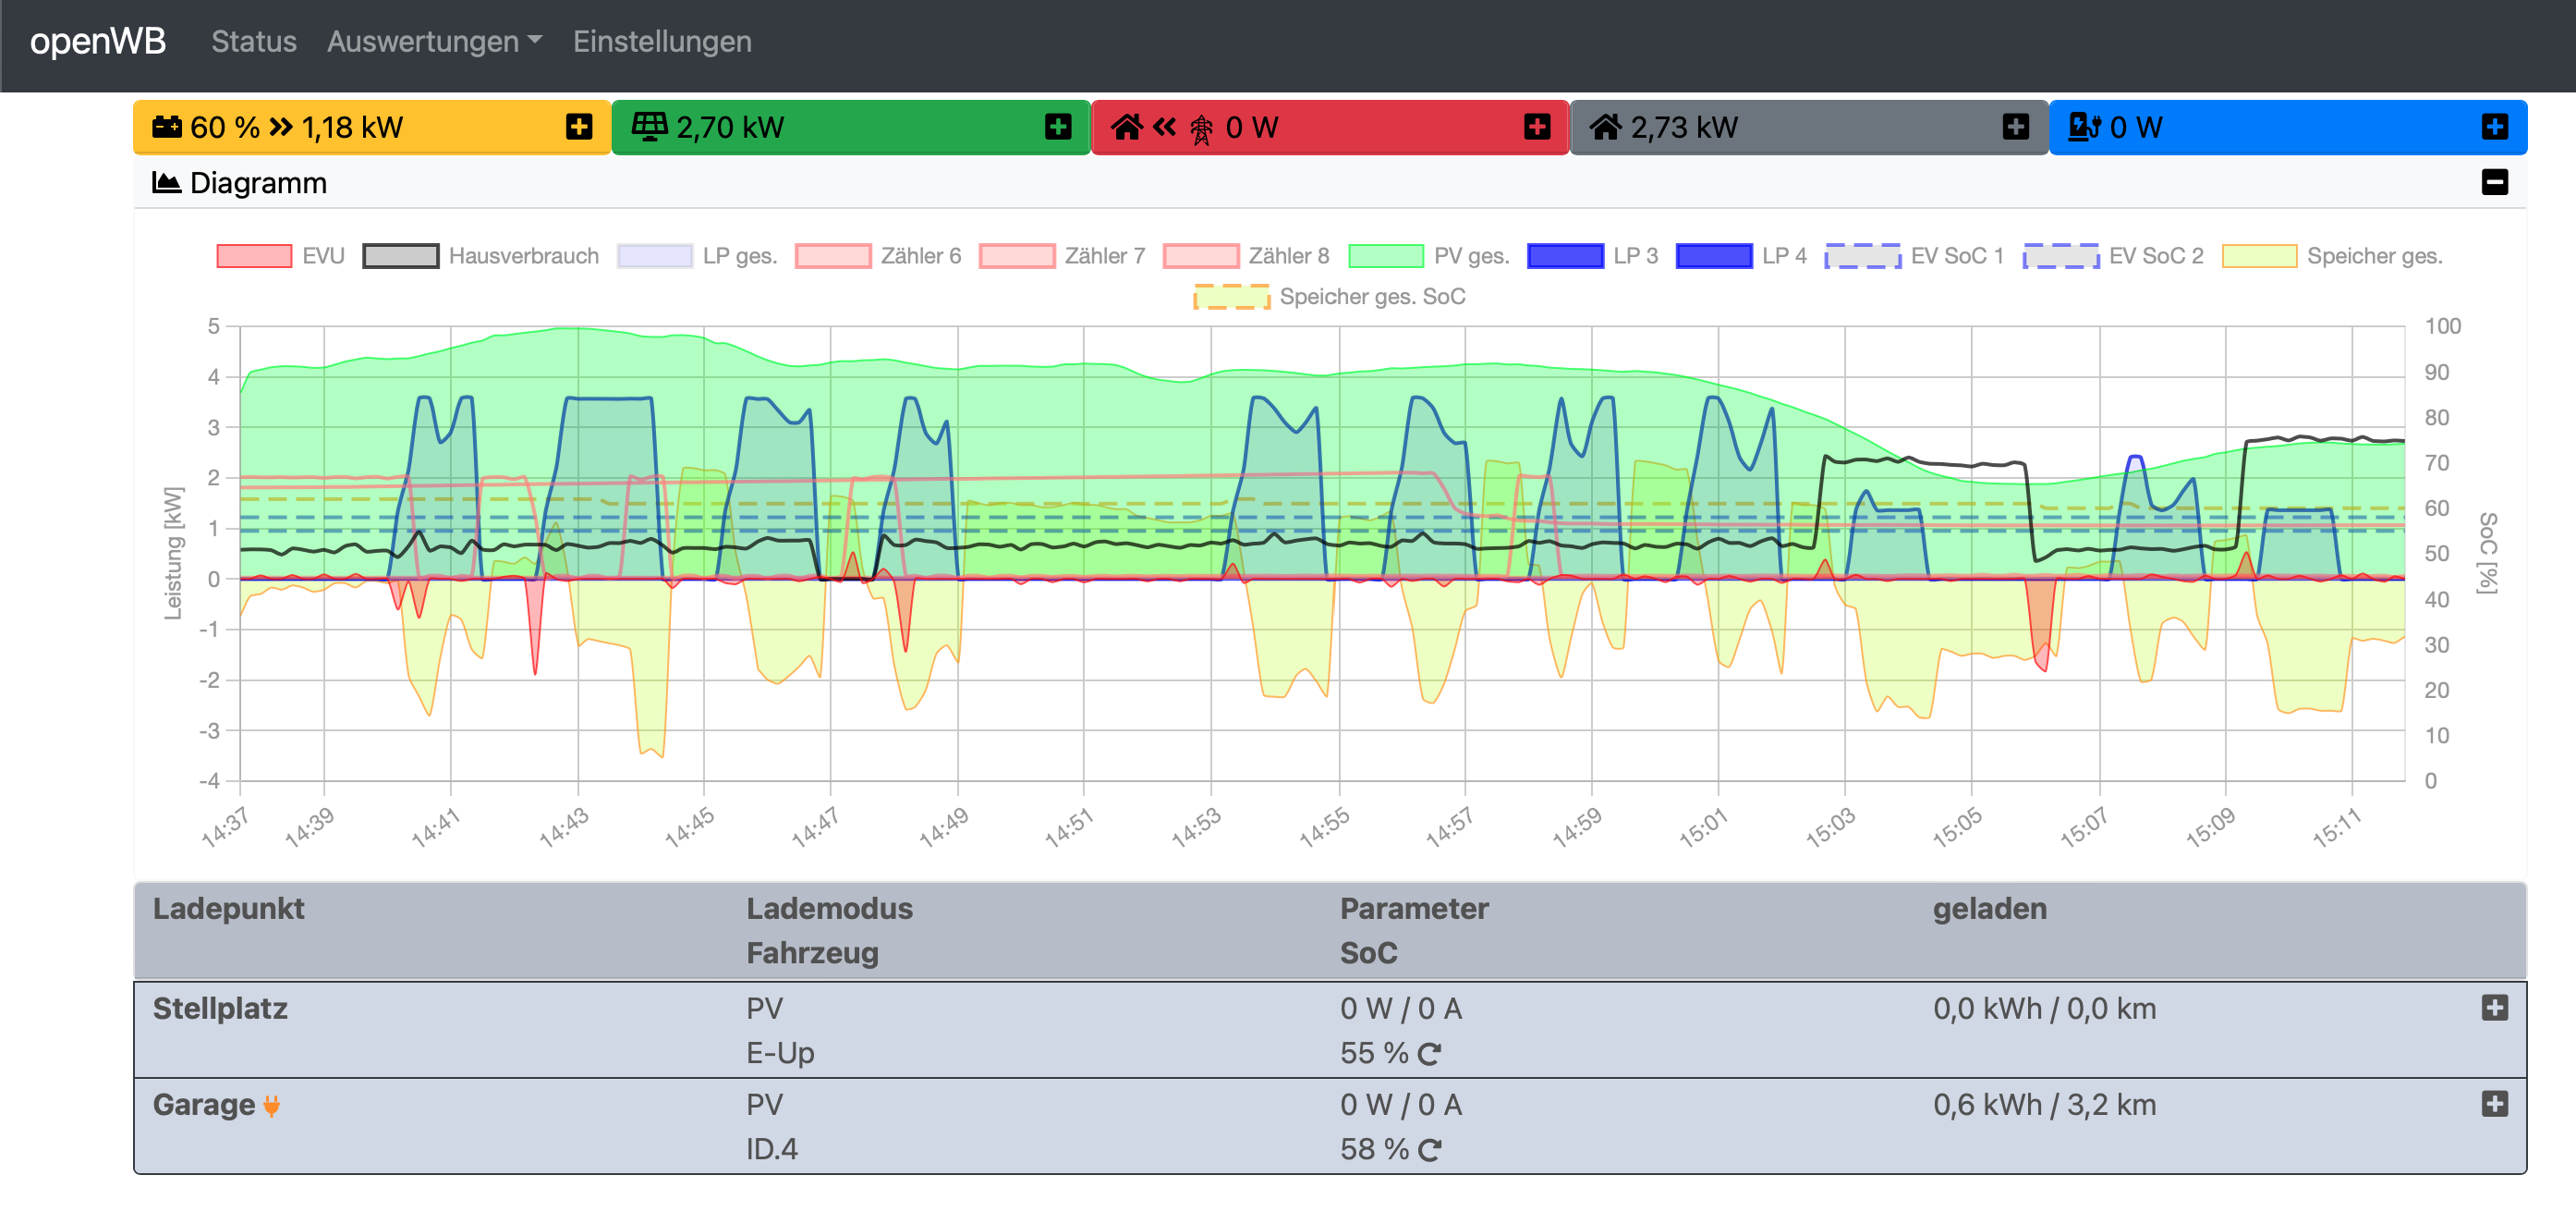This screenshot has height=1224, width=2576.
Task: Click the Diagramm chart area icon
Action: click(166, 183)
